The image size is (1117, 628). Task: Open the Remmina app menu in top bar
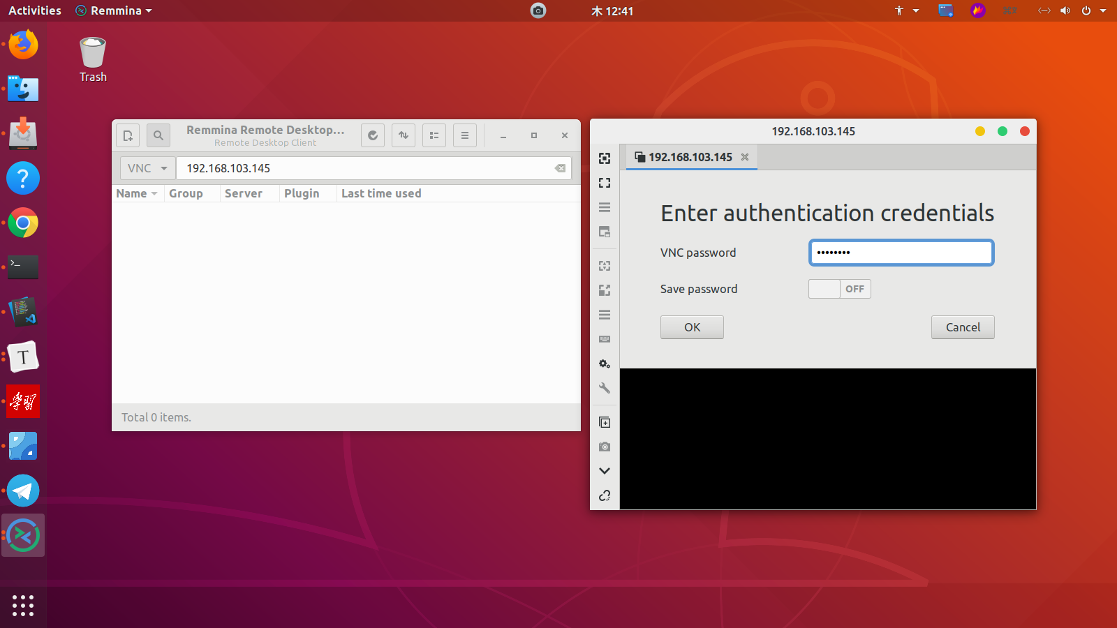pos(114,10)
